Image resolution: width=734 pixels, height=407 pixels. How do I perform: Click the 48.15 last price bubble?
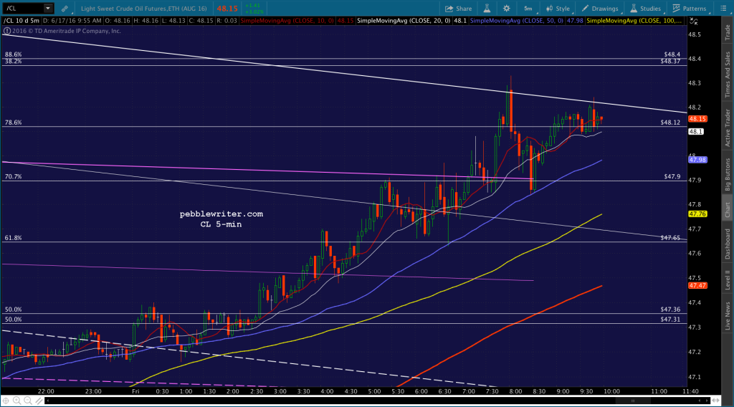tap(697, 119)
